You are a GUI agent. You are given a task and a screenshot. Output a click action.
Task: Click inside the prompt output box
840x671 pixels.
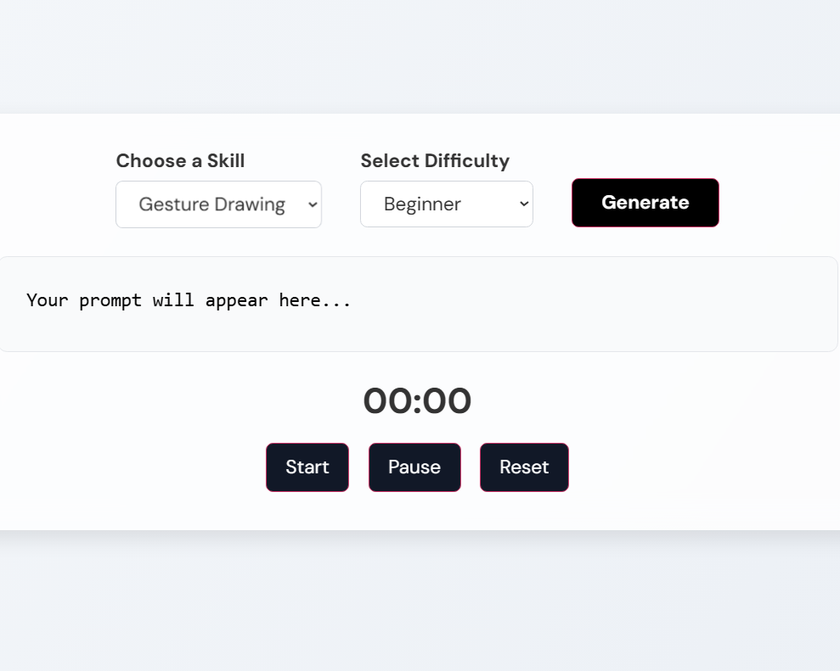[418, 304]
